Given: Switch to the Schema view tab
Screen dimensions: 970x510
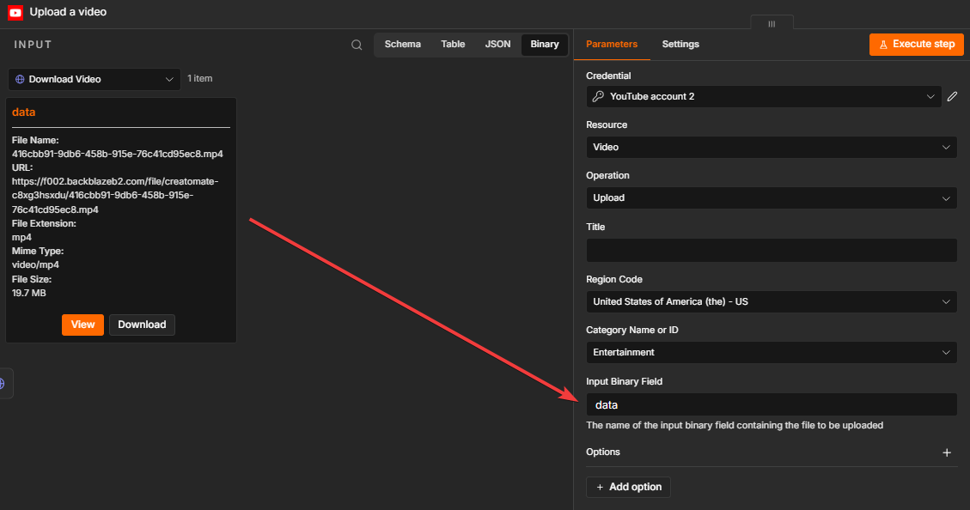Looking at the screenshot, I should tap(403, 45).
